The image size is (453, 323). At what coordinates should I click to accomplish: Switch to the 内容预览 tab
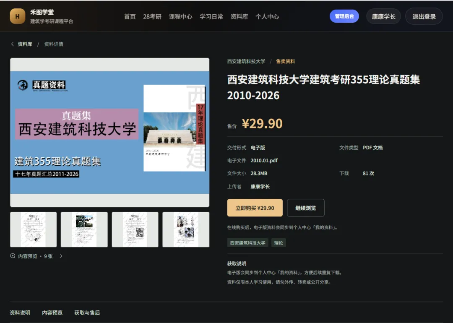tap(52, 313)
